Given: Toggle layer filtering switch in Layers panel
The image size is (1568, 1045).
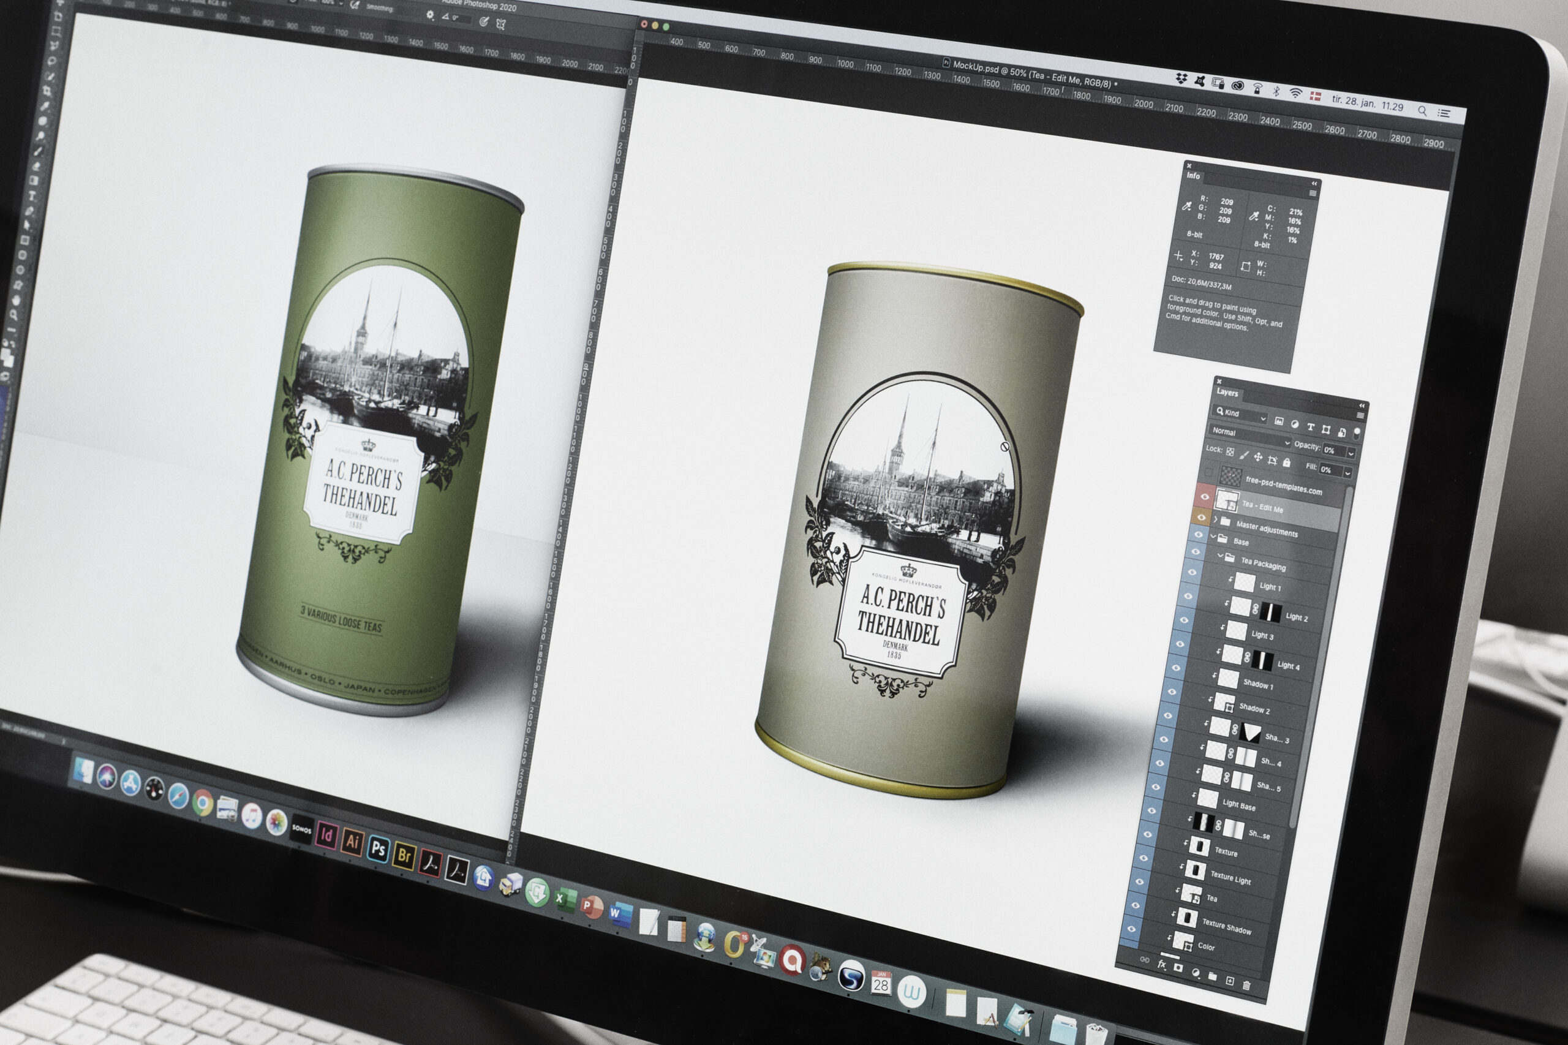Looking at the screenshot, I should click(x=1356, y=434).
